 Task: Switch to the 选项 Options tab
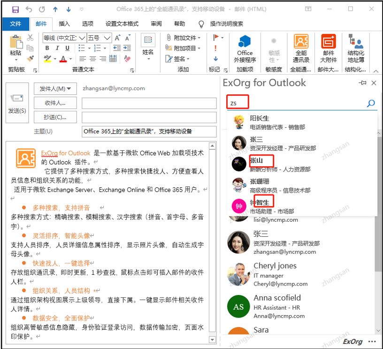coord(87,23)
